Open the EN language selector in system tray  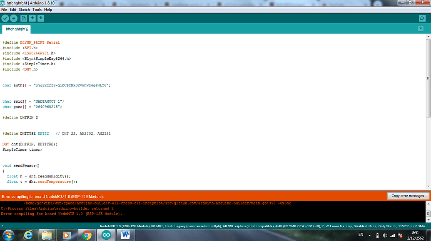pos(361,235)
